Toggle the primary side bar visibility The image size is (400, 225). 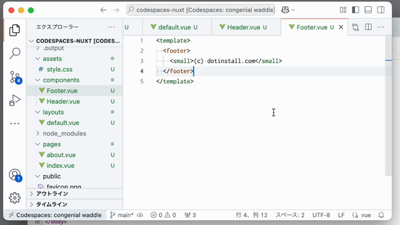pos(356,10)
